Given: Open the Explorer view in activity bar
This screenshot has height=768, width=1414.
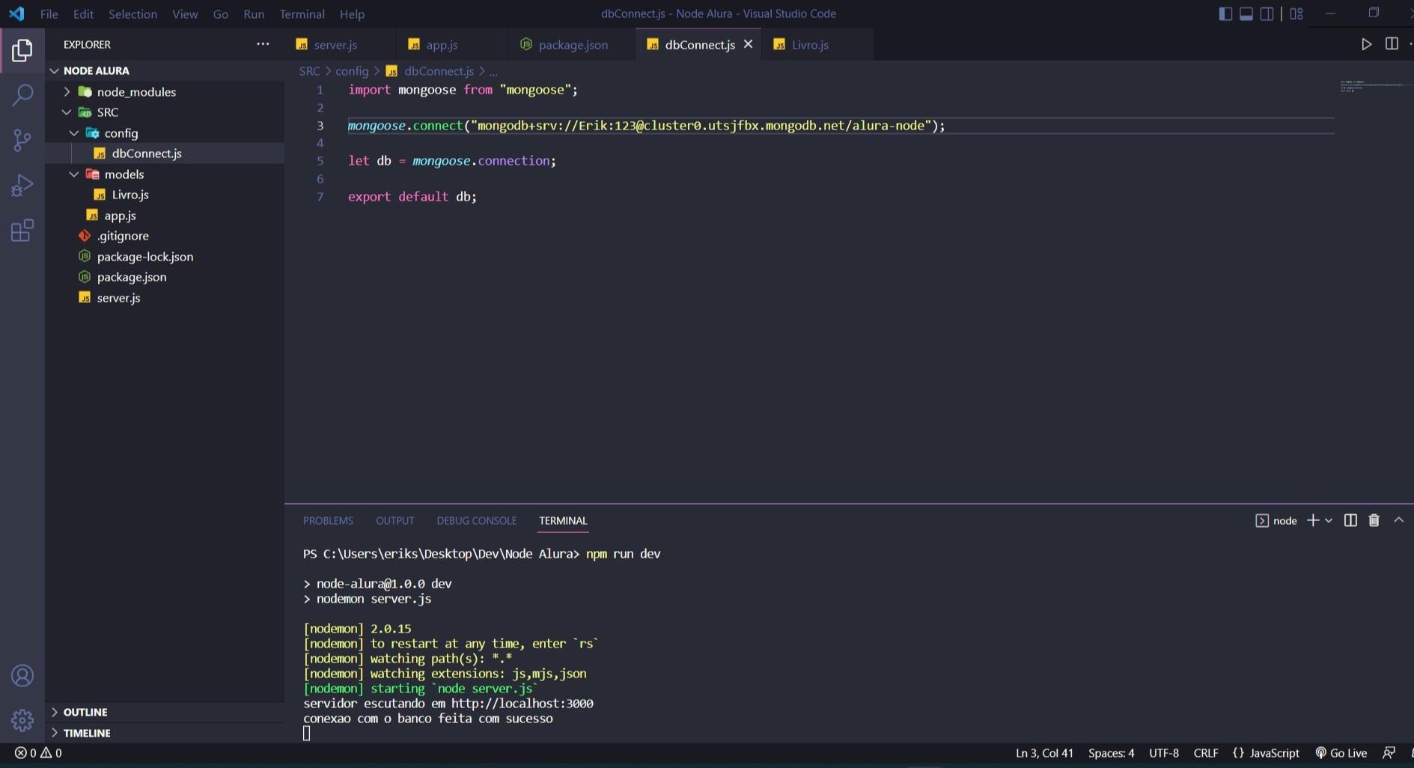Looking at the screenshot, I should click(x=22, y=50).
